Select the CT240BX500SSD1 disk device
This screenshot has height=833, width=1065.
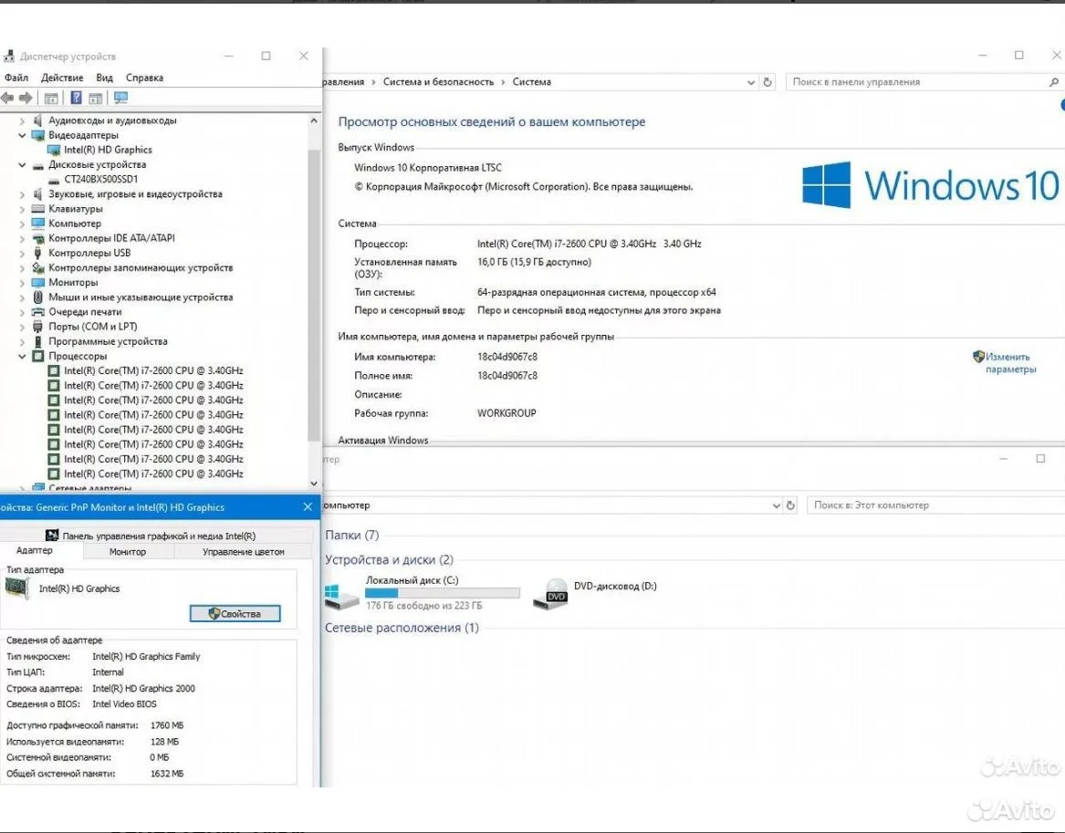pyautogui.click(x=100, y=179)
